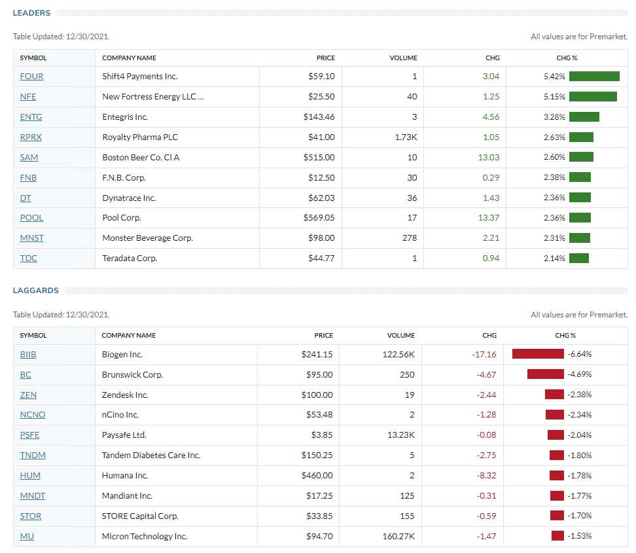Open the FOUR ticker link
Image resolution: width=636 pixels, height=553 pixels.
[31, 77]
